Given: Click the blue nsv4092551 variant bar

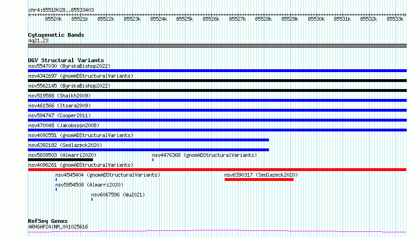Looking at the screenshot, I should pyautogui.click(x=148, y=140).
